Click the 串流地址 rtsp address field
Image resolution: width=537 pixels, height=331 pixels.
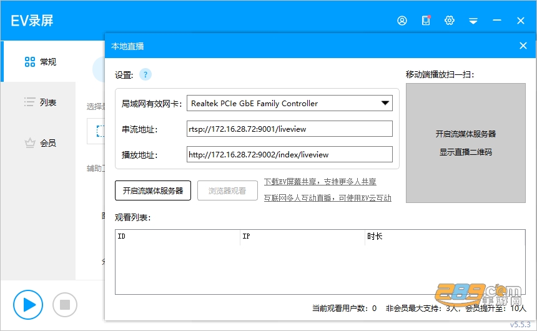click(x=289, y=129)
